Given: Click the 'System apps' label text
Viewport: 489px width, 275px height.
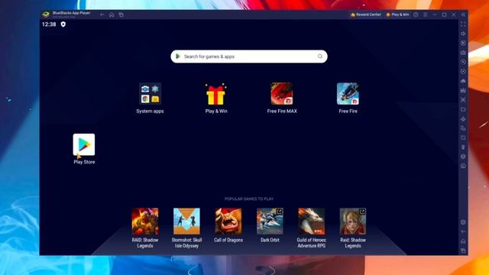Looking at the screenshot, I should tap(150, 111).
